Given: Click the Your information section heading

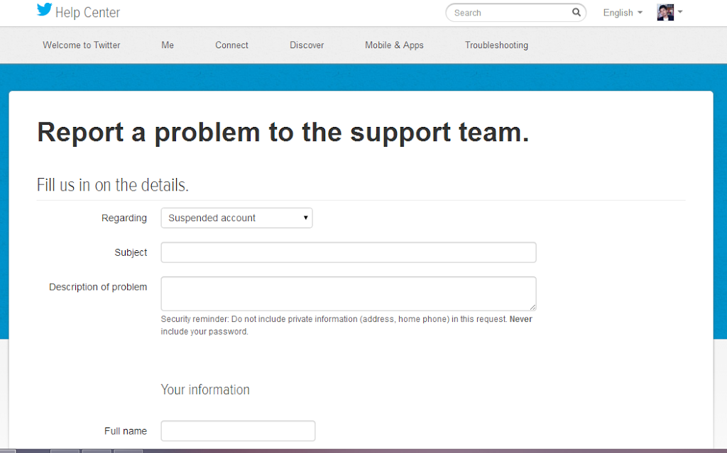Looking at the screenshot, I should (x=205, y=390).
